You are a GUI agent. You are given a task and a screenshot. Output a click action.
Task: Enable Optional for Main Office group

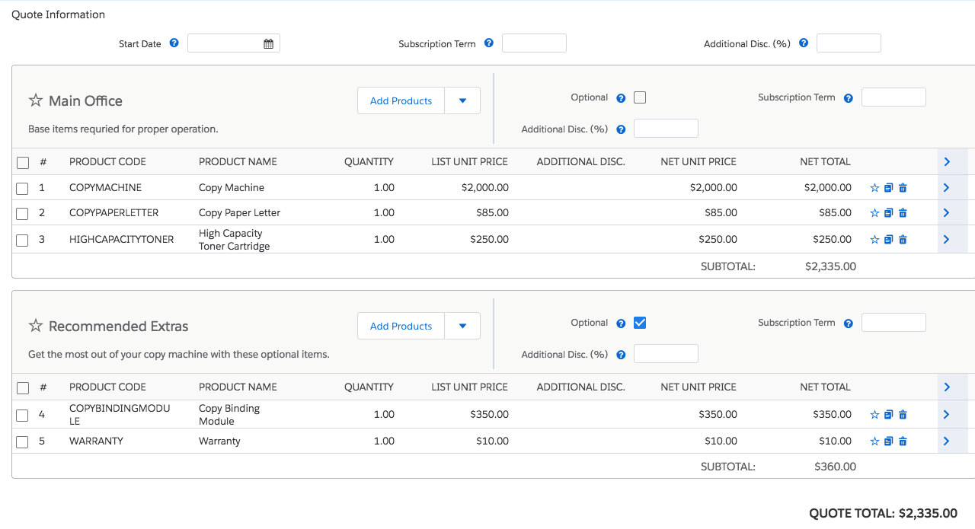pyautogui.click(x=640, y=97)
